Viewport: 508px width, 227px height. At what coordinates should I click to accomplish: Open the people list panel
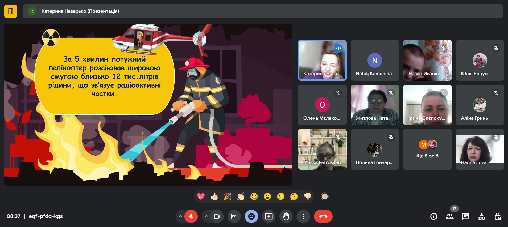click(x=450, y=216)
